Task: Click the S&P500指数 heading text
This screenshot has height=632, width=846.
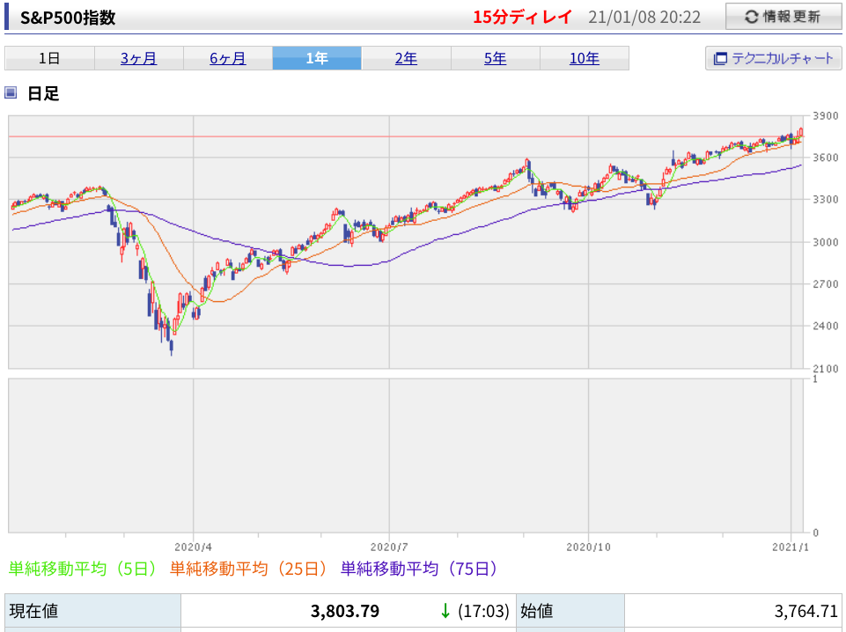Action: [68, 18]
